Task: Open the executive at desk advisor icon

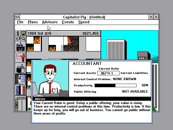Action: 21,47
